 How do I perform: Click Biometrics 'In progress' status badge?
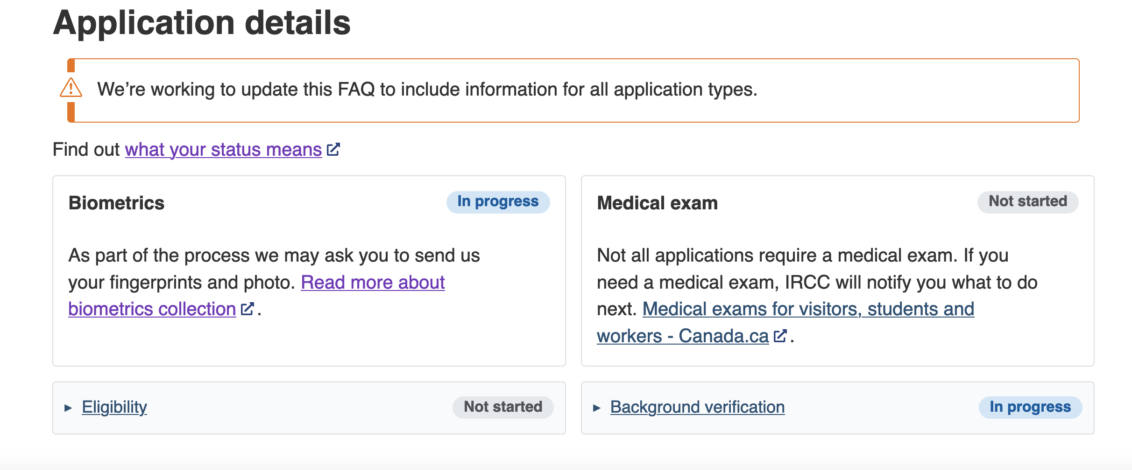point(498,202)
